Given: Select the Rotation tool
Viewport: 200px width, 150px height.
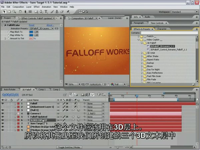Looking at the screenshot, I should tap(21, 11).
